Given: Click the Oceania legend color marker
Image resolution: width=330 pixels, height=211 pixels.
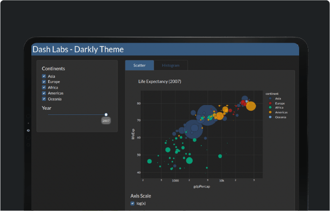Looking at the screenshot, I should click(x=271, y=117).
